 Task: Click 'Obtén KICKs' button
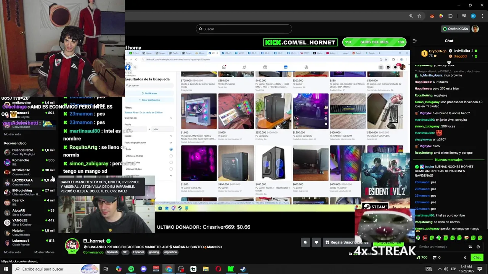[x=456, y=29]
